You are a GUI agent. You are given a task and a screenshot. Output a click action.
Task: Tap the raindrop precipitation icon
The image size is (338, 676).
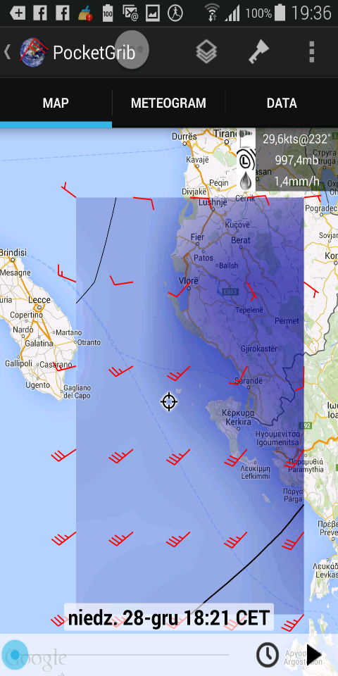pyautogui.click(x=246, y=181)
